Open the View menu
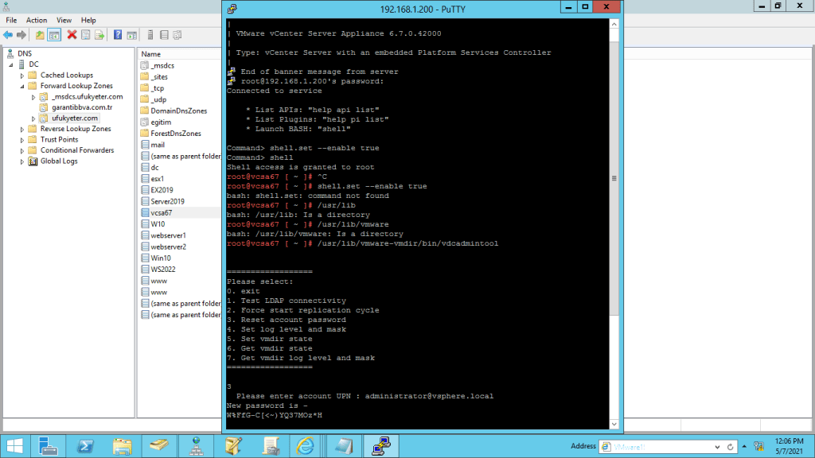This screenshot has height=458, width=815. 64,20
